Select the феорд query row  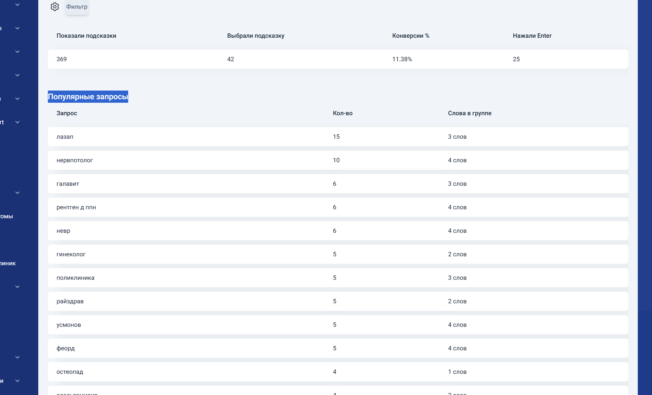[338, 348]
